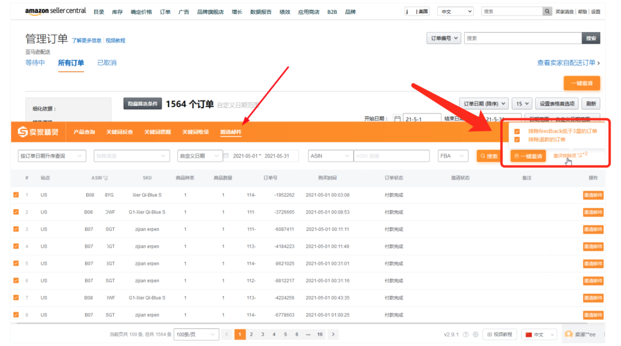Screen dimensions: 621x346
Task: Click the 视频教程 video tutorial icon
Action: click(x=489, y=334)
